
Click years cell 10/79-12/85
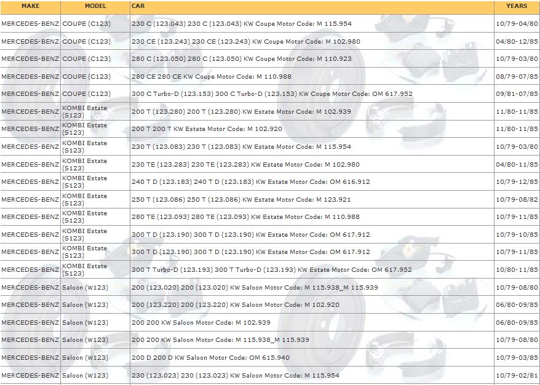pyautogui.click(x=517, y=182)
